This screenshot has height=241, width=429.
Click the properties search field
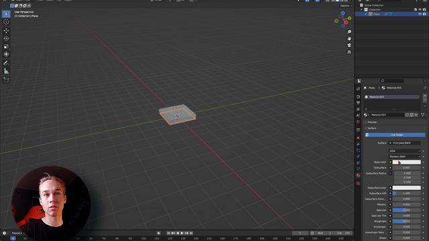tap(392, 81)
